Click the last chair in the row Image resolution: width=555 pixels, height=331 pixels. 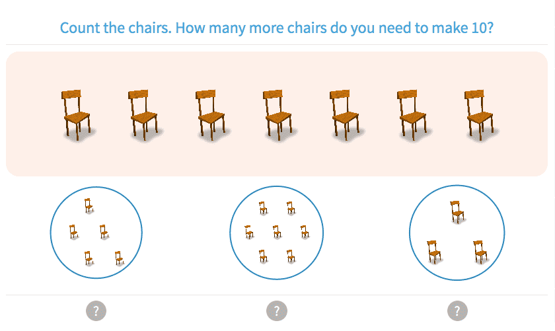point(480,115)
